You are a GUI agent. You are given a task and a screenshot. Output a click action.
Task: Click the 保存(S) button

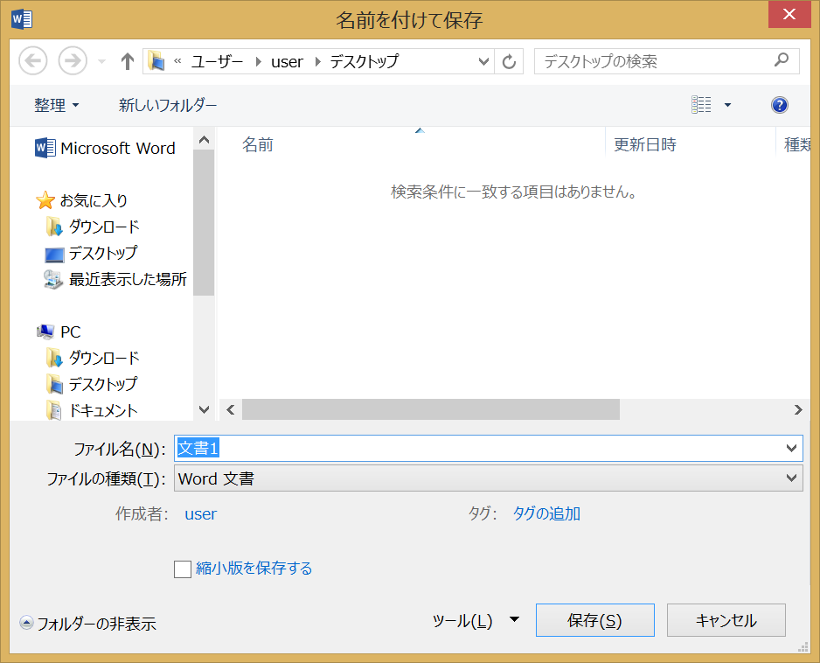[595, 620]
